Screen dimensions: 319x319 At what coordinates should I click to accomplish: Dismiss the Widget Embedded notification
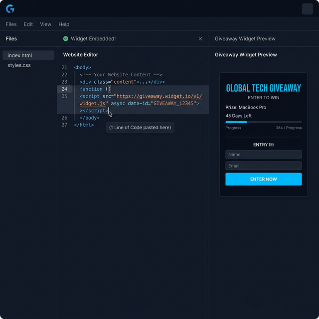(200, 39)
